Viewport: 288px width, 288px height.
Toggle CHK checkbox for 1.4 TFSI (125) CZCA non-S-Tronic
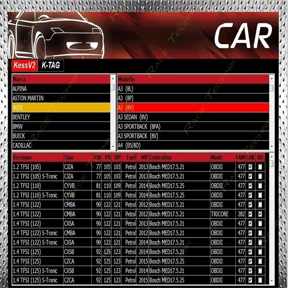250,261
